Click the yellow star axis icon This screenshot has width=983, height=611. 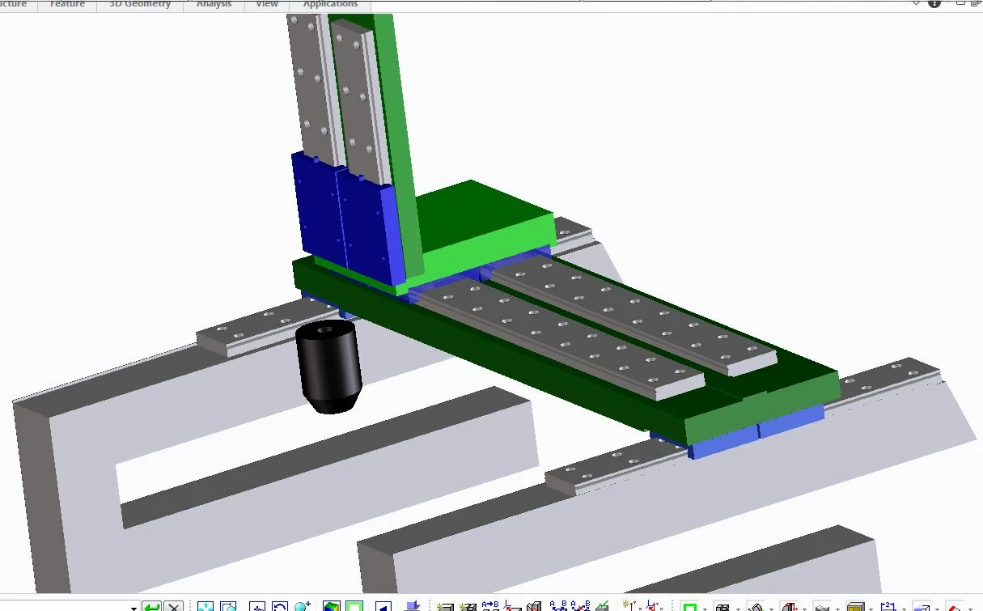coord(633,605)
